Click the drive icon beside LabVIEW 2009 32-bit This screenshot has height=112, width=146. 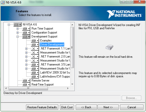[x=34, y=72]
